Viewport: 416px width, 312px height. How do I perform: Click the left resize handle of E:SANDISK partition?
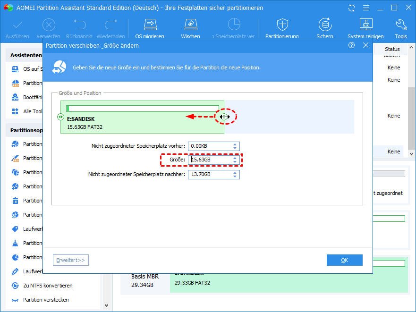60,117
